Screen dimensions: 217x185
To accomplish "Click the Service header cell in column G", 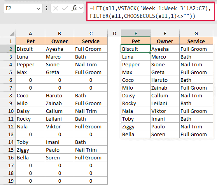I will 196,41.
